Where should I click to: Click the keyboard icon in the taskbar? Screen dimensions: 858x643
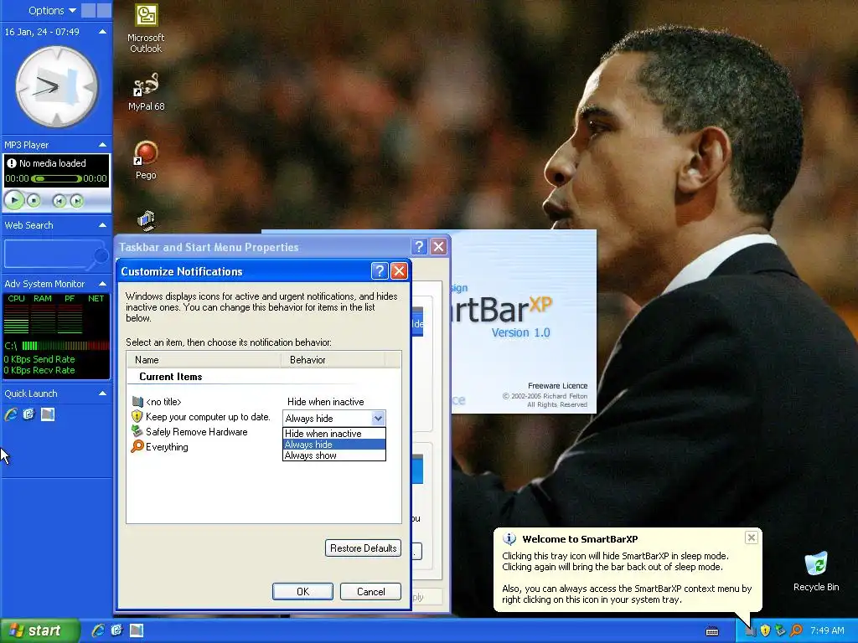[x=712, y=631]
